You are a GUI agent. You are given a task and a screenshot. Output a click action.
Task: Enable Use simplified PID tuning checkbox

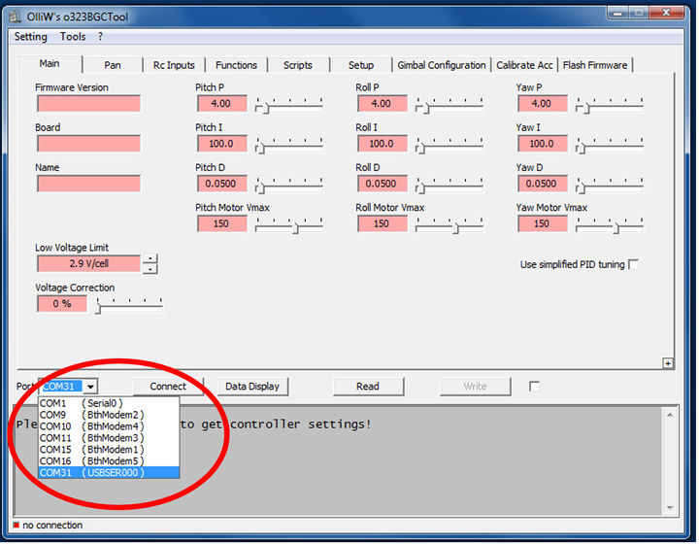tap(633, 264)
